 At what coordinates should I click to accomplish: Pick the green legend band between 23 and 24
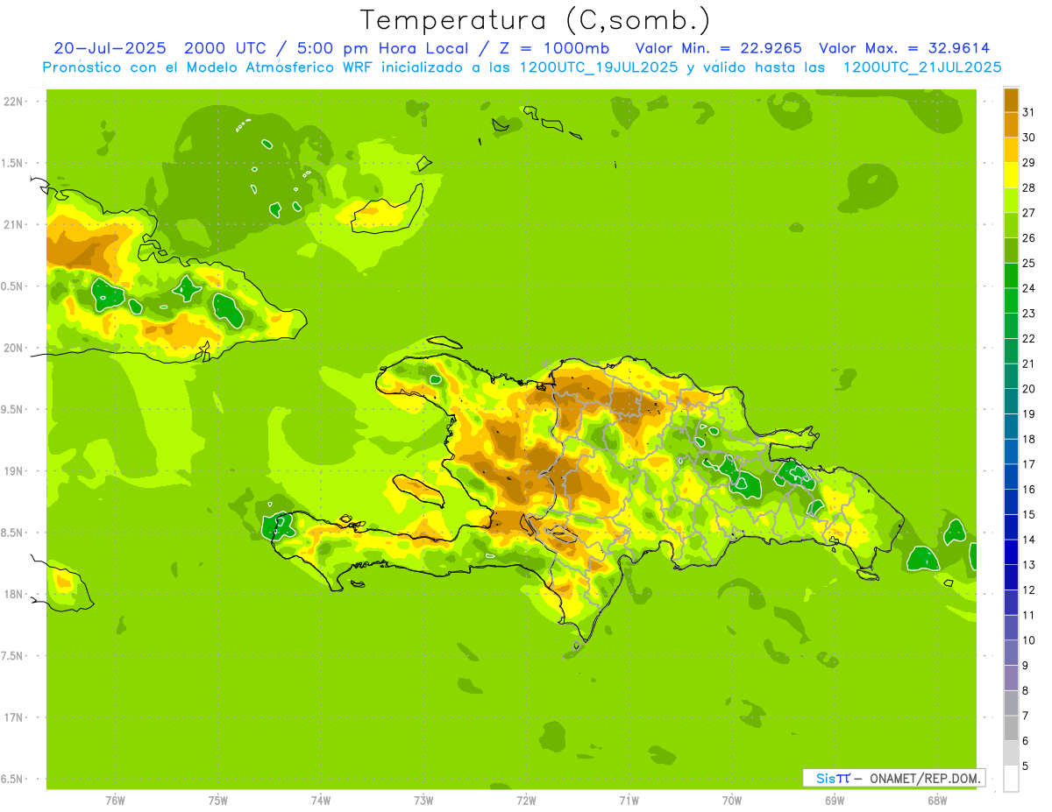(x=1011, y=300)
